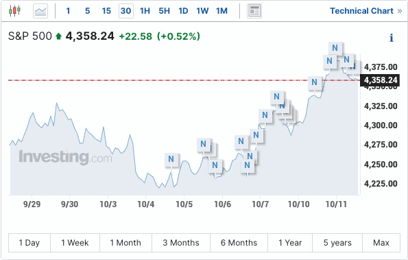Open the news marker above 10/5 low
The width and height of the screenshot is (408, 260).
(171, 159)
